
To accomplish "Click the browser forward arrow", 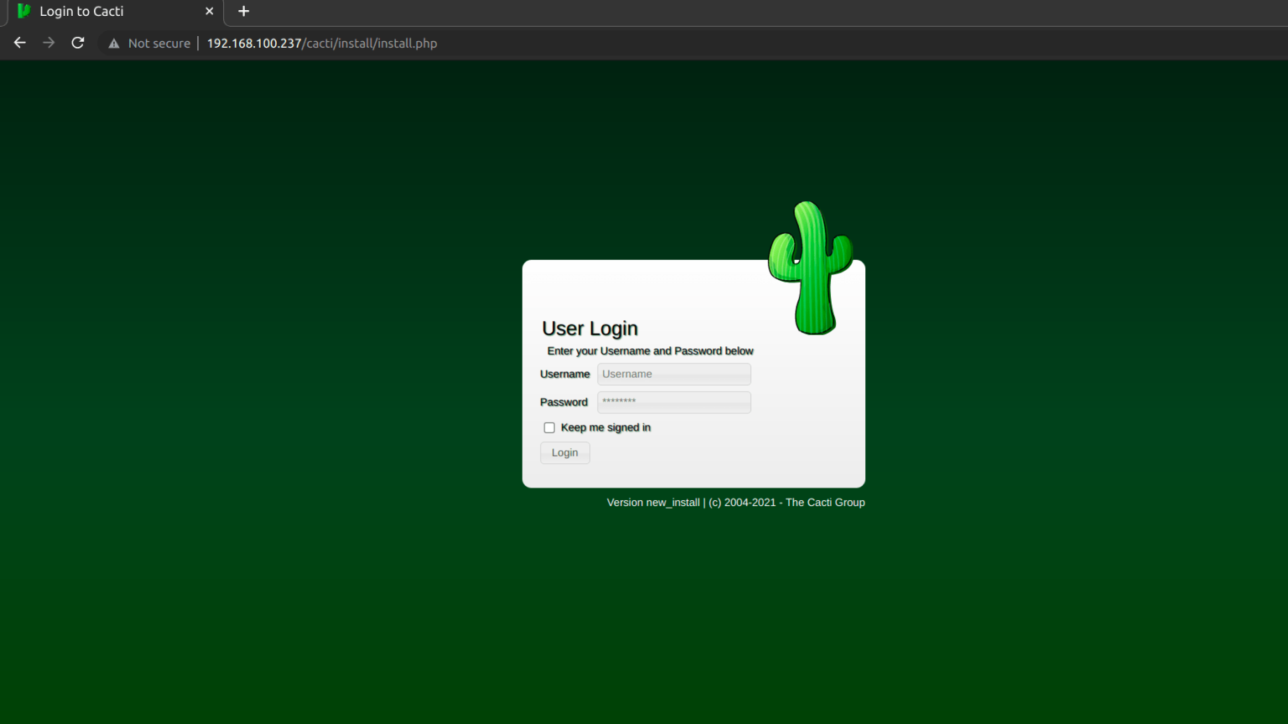I will [48, 42].
